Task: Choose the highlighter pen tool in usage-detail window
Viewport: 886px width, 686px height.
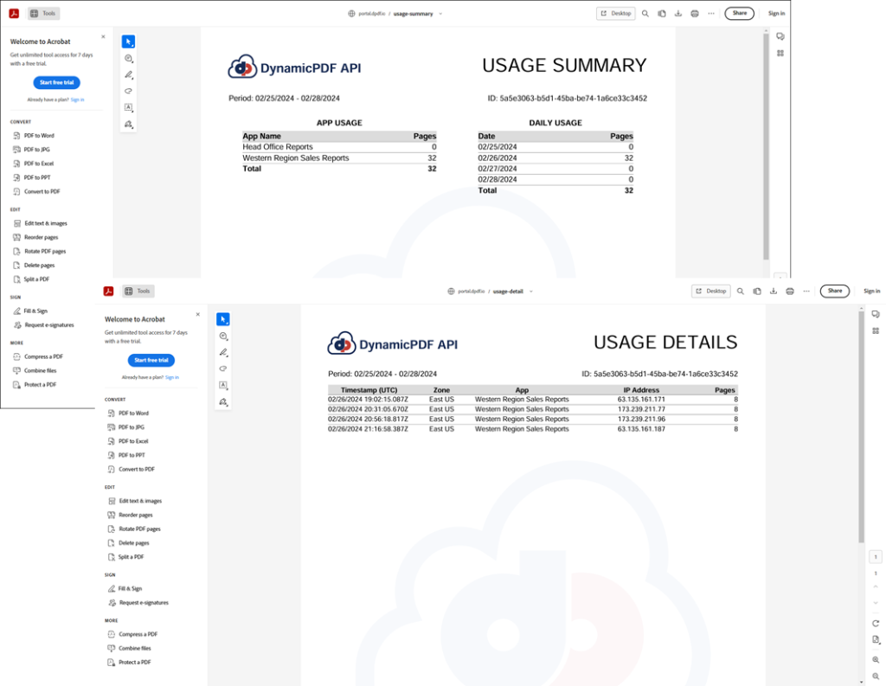Action: pyautogui.click(x=223, y=353)
